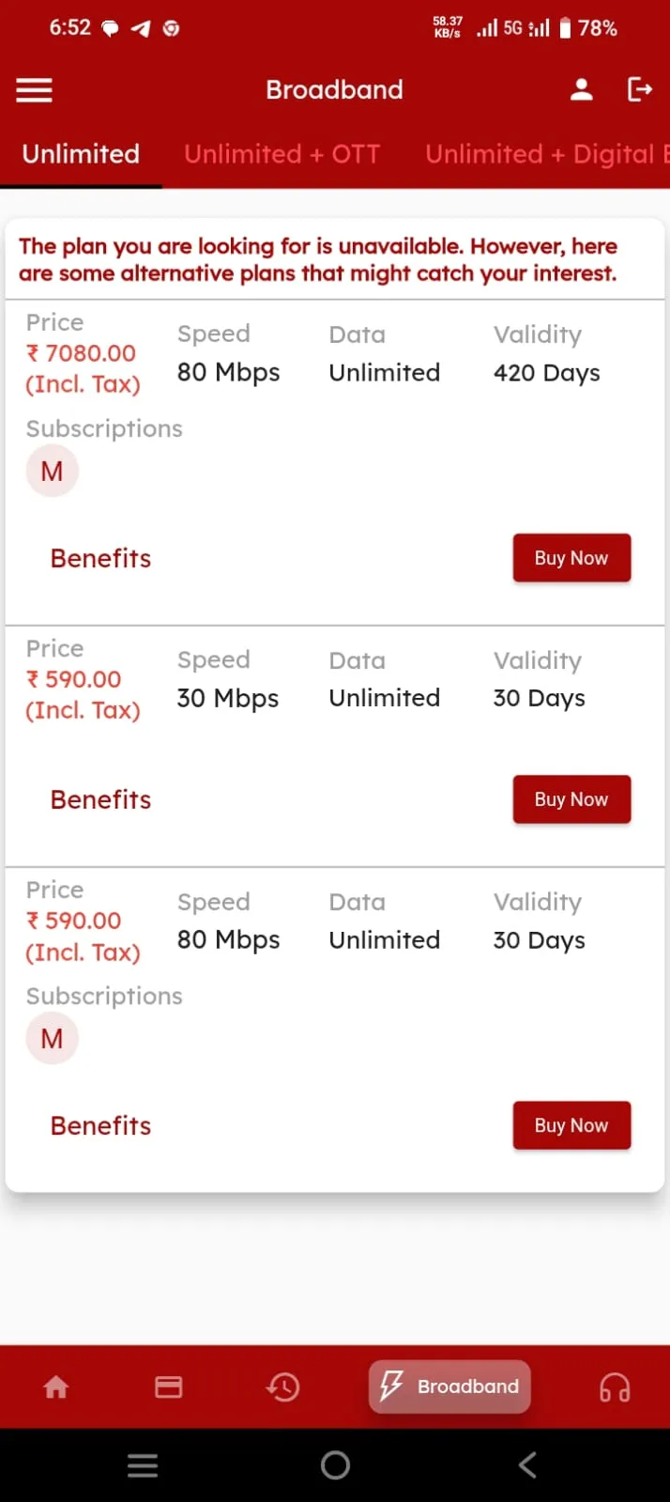Buy Now the 80 Mbps 30 Days plan

coord(571,1125)
